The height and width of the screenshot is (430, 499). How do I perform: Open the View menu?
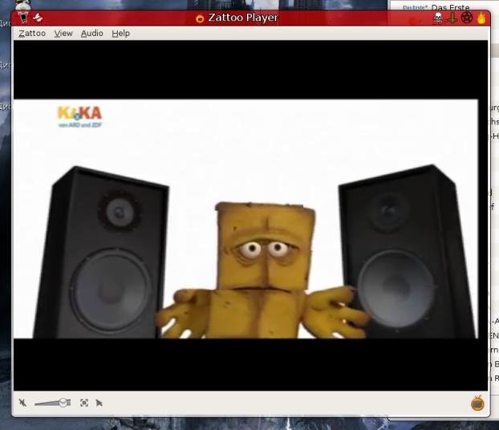(x=63, y=34)
